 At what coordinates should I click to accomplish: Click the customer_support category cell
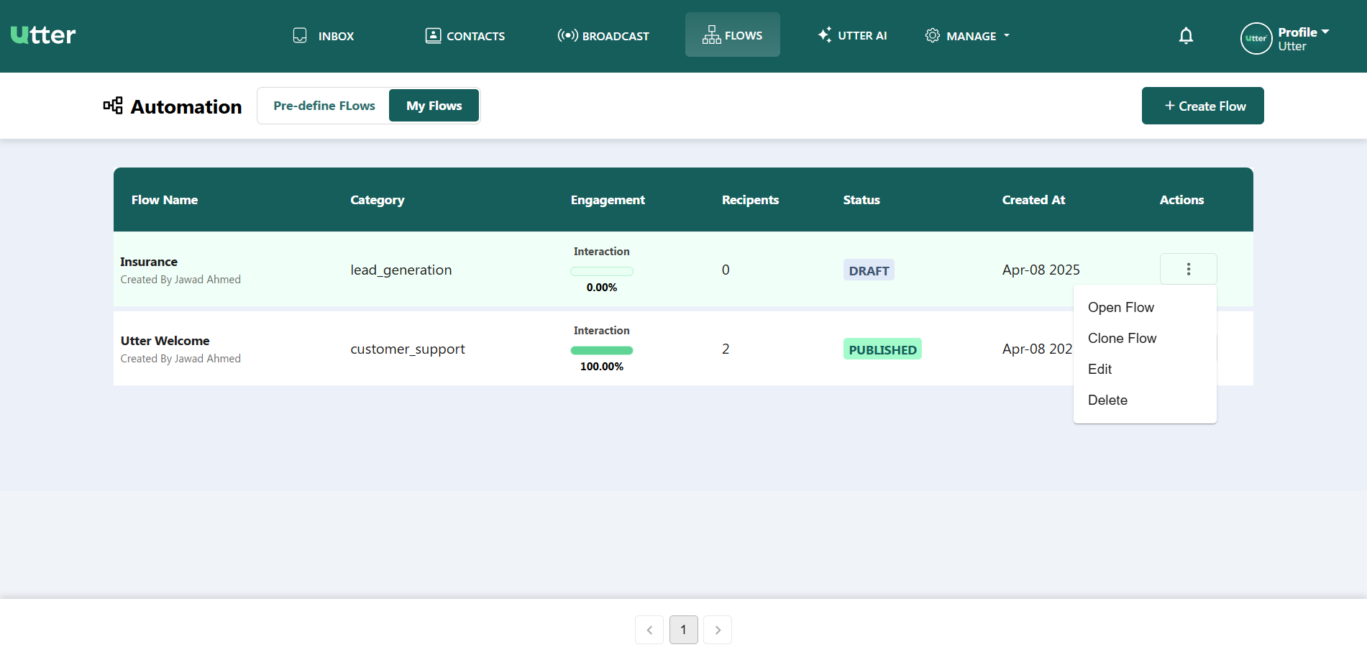click(407, 349)
